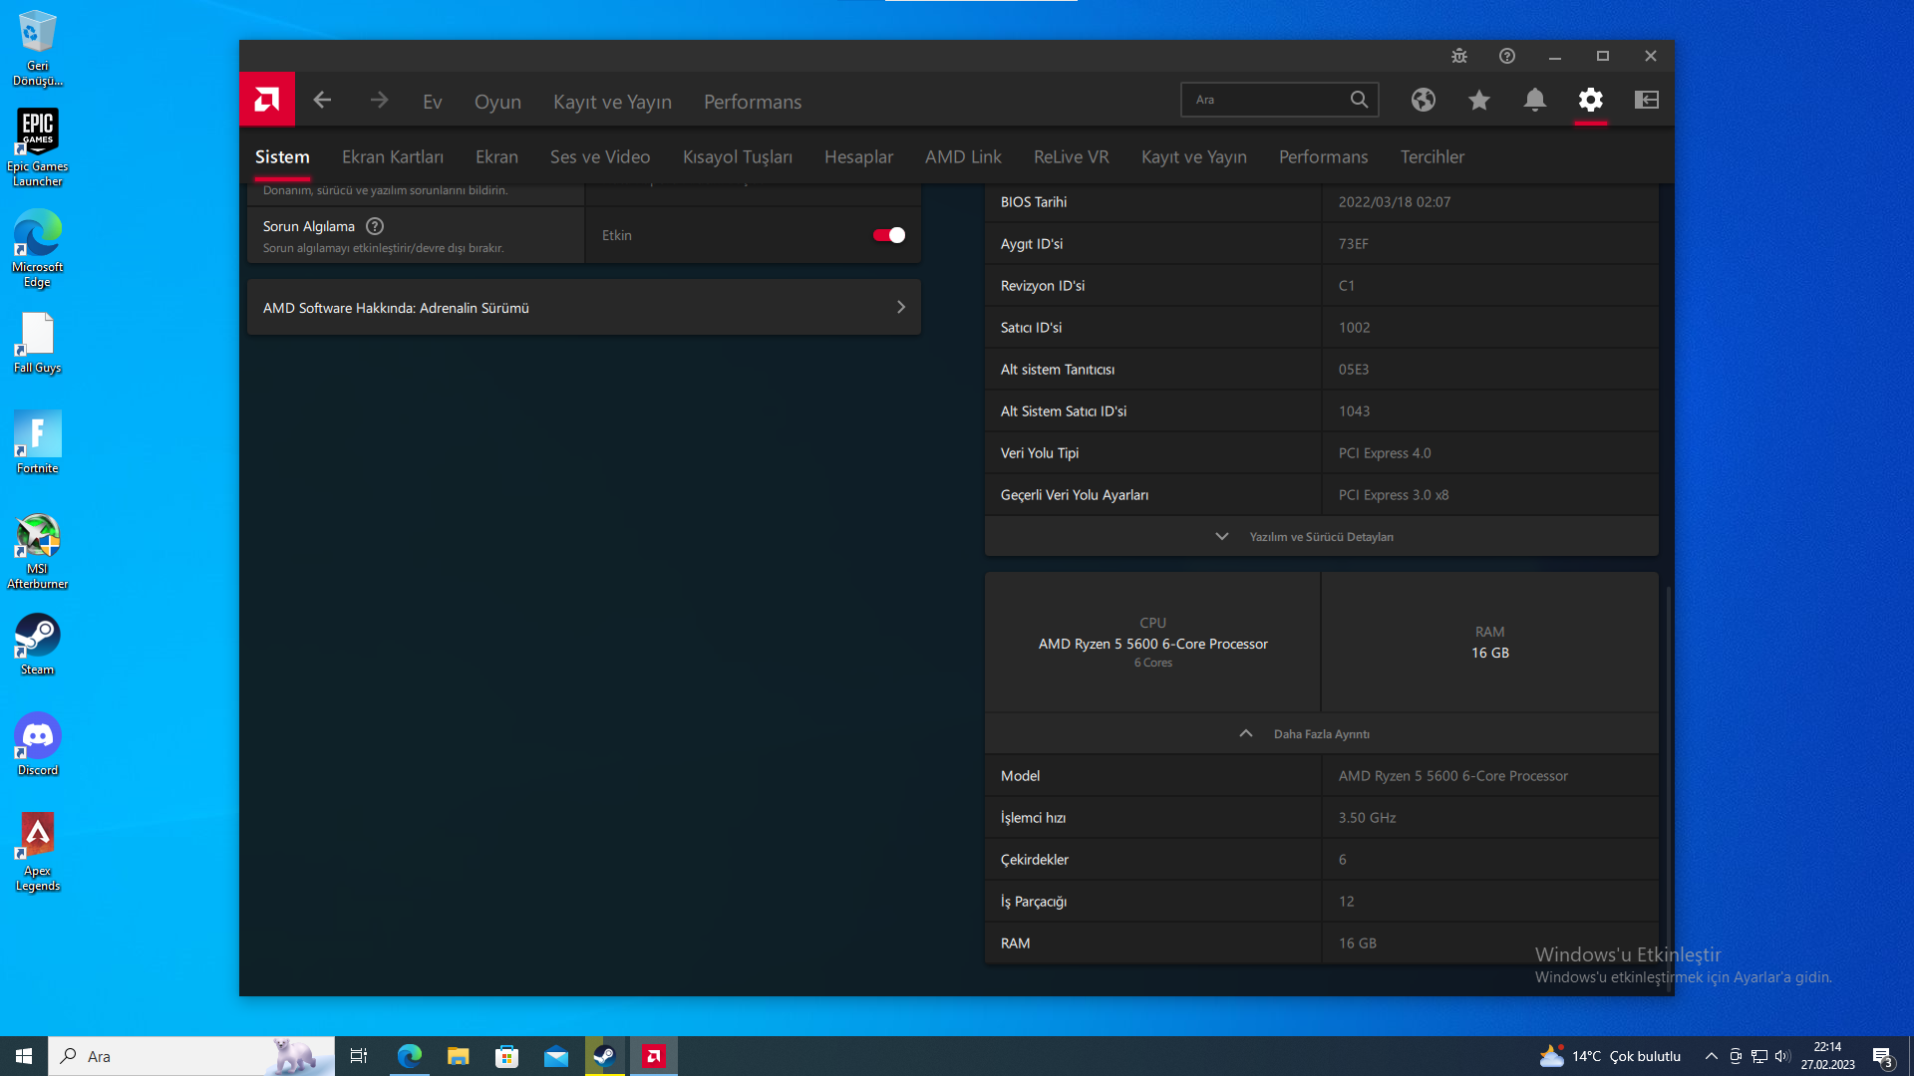Open the help question mark icon
Viewport: 1914px width, 1076px height.
pyautogui.click(x=1507, y=56)
